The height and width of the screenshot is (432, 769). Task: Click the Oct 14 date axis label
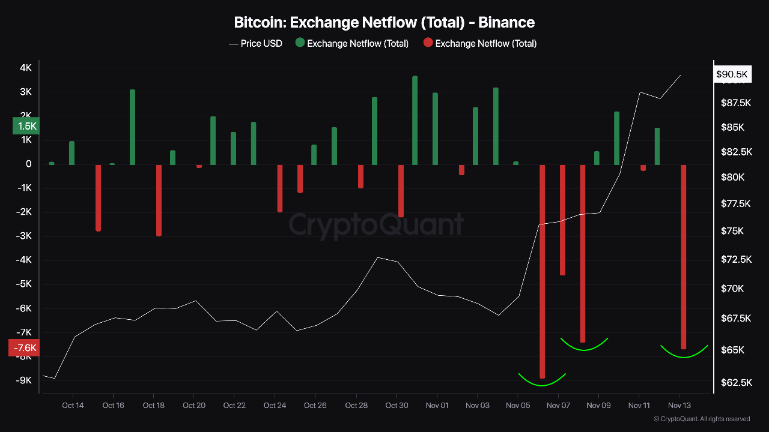[73, 406]
